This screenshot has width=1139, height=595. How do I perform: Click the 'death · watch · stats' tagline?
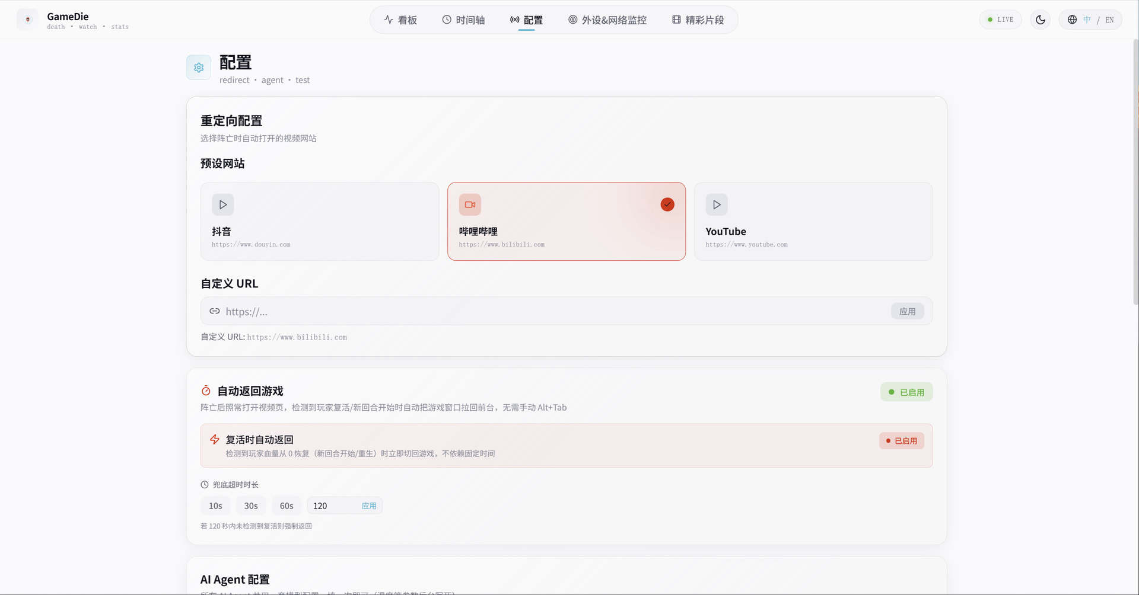coord(88,27)
